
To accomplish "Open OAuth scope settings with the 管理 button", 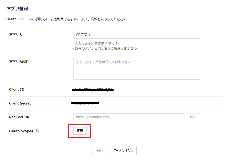I will (80, 131).
